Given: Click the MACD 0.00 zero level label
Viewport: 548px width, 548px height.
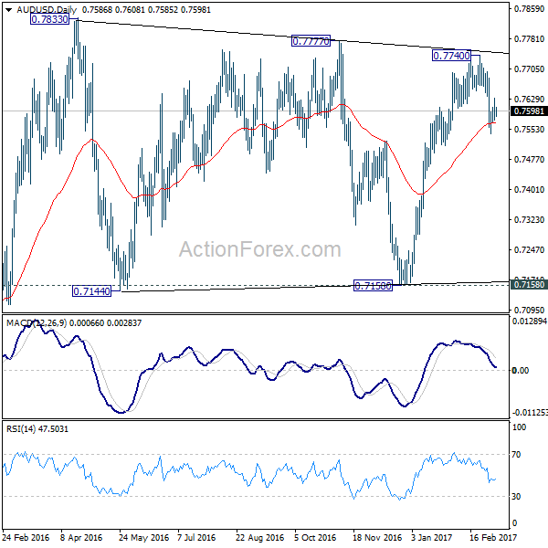Looking at the screenshot, I should point(520,371).
